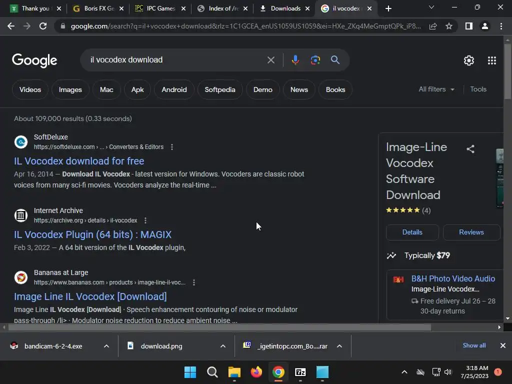Open the tab search chevron
The width and height of the screenshot is (512, 384).
(431, 7)
